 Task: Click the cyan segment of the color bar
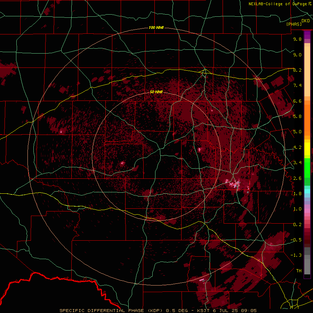point(307,191)
